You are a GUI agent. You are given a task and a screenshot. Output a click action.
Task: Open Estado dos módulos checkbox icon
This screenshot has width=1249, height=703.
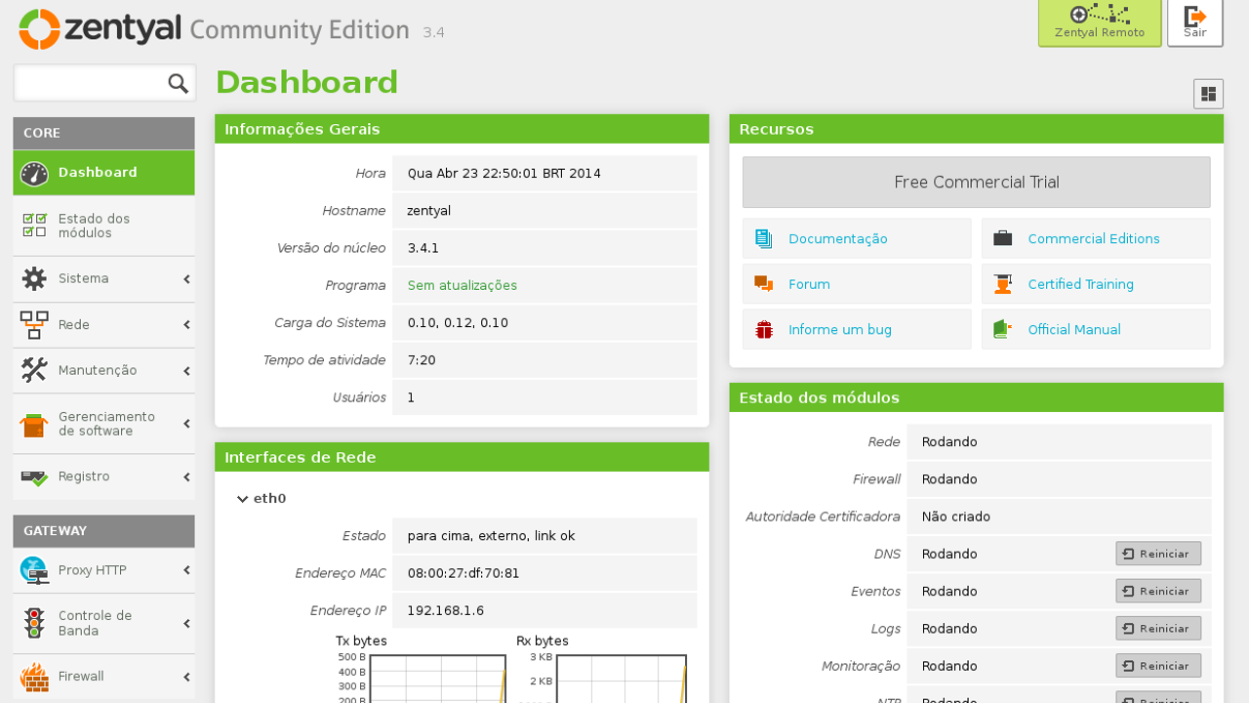click(x=34, y=226)
